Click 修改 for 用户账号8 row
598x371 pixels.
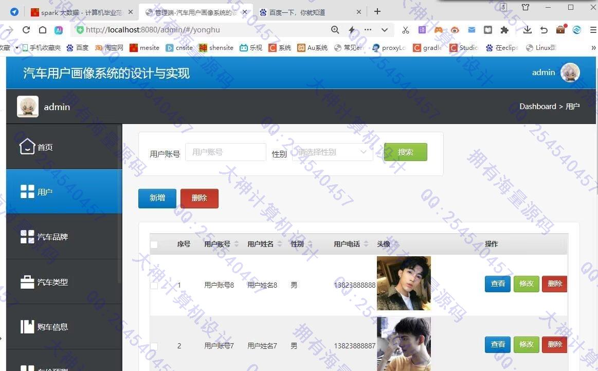click(x=527, y=284)
